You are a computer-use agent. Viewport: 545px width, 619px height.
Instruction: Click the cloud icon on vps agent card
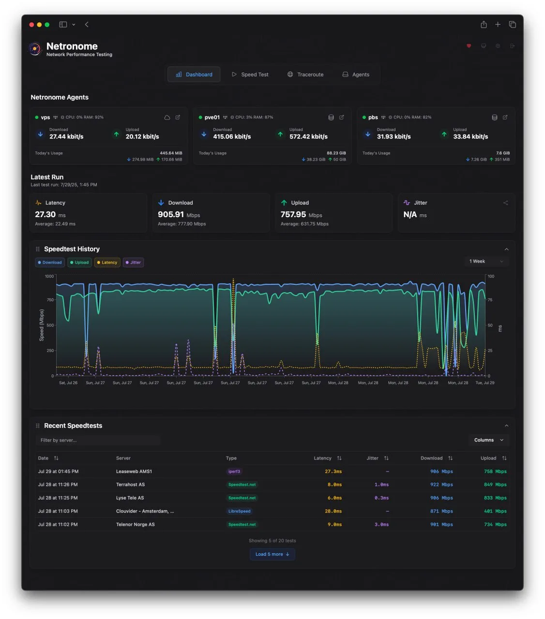coord(167,118)
